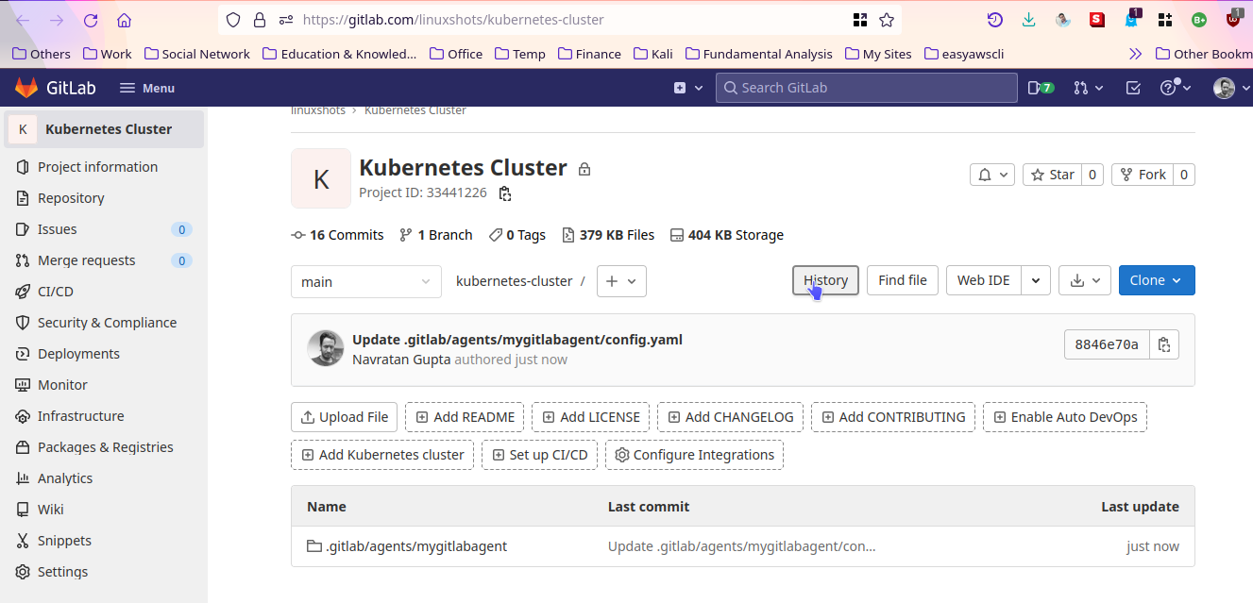View commit History of the repository

coord(824,280)
